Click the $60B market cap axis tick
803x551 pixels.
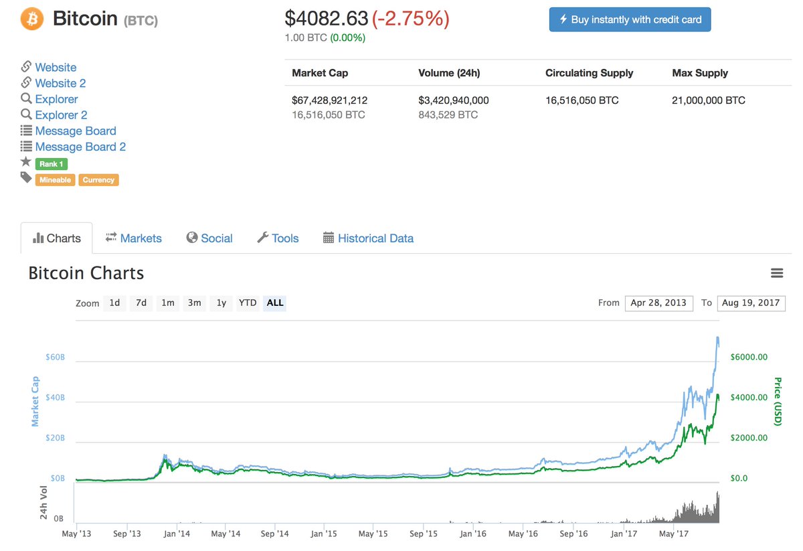pyautogui.click(x=55, y=357)
